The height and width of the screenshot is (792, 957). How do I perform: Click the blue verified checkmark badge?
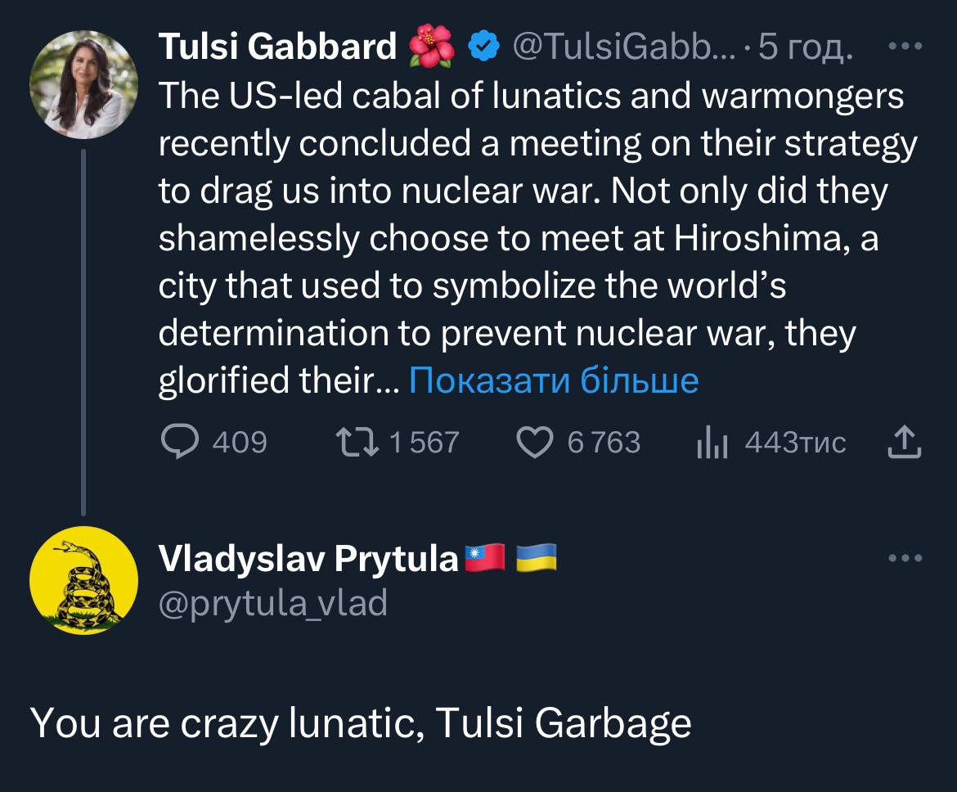[x=483, y=47]
